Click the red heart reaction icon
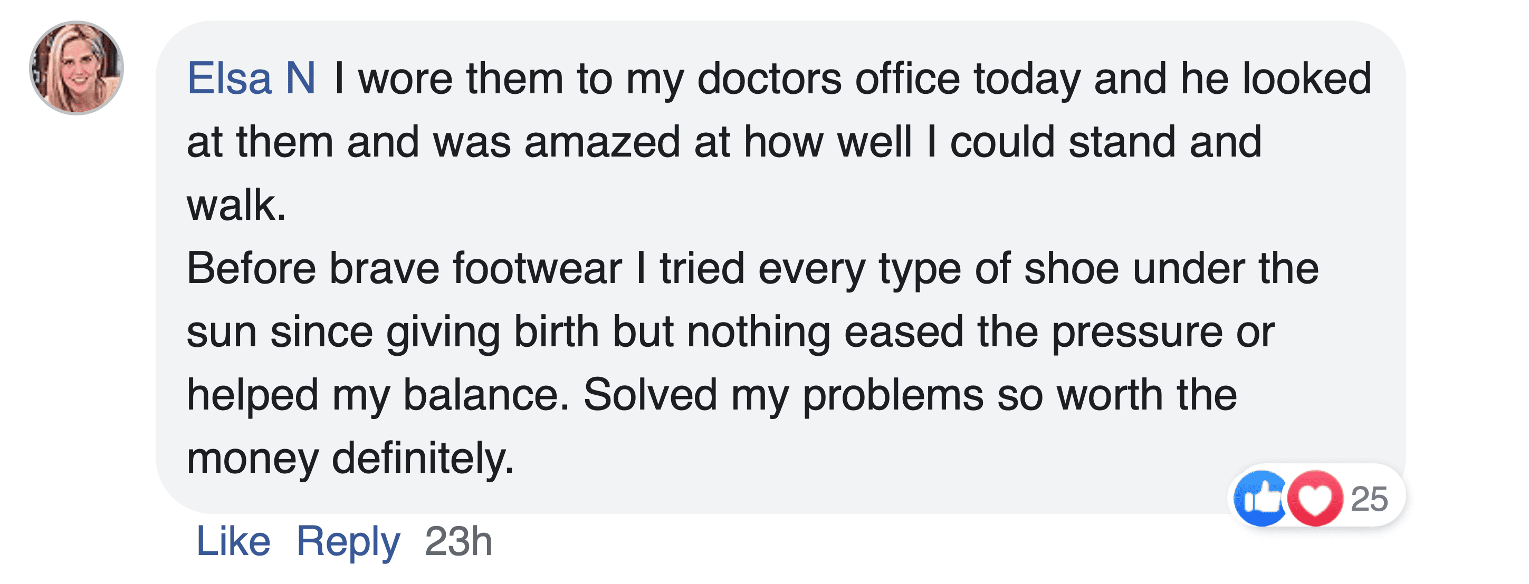Screen dimensions: 1529x584 (x=1315, y=498)
